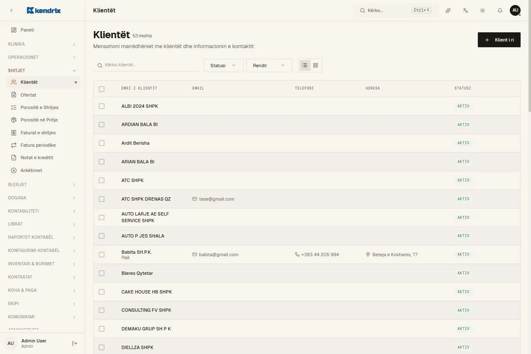Click the Klient i ri button
Image resolution: width=531 pixels, height=354 pixels.
(x=499, y=40)
